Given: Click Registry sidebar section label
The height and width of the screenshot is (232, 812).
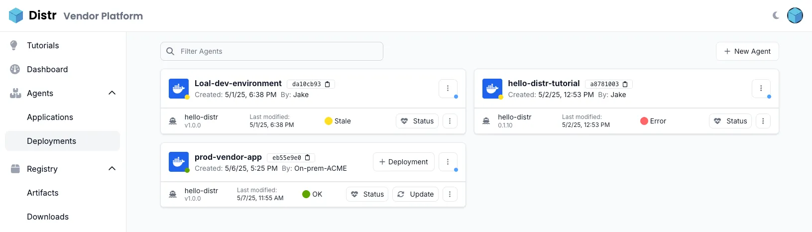Looking at the screenshot, I should pyautogui.click(x=42, y=169).
